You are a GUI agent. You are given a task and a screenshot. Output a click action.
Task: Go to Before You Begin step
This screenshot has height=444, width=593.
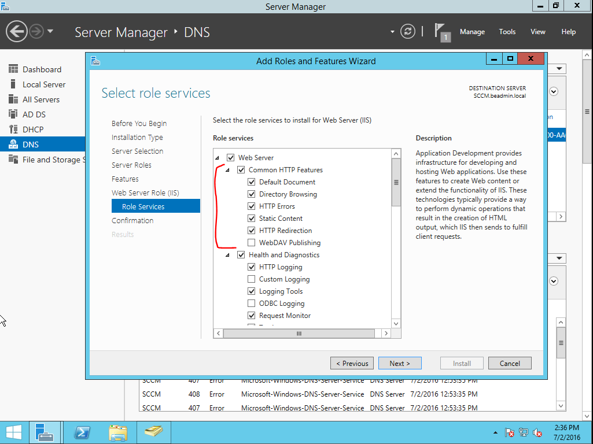(x=139, y=124)
